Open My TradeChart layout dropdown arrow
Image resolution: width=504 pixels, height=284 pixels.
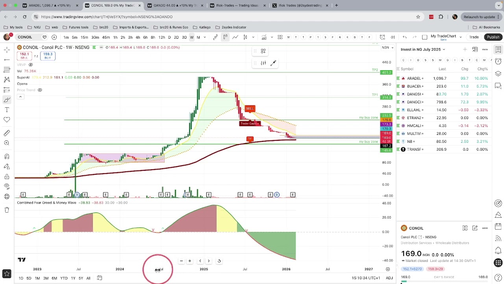tap(460, 37)
